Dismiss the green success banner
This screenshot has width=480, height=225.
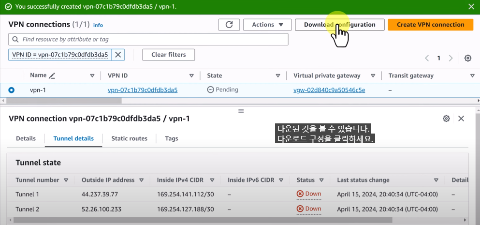click(471, 7)
